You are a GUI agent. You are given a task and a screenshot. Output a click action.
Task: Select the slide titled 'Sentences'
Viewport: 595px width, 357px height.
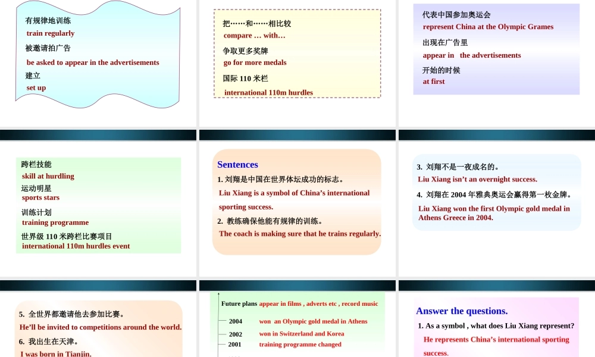[297, 203]
